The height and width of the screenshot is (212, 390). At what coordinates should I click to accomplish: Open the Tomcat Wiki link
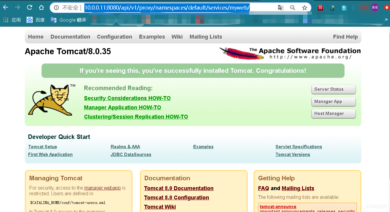[x=160, y=207]
